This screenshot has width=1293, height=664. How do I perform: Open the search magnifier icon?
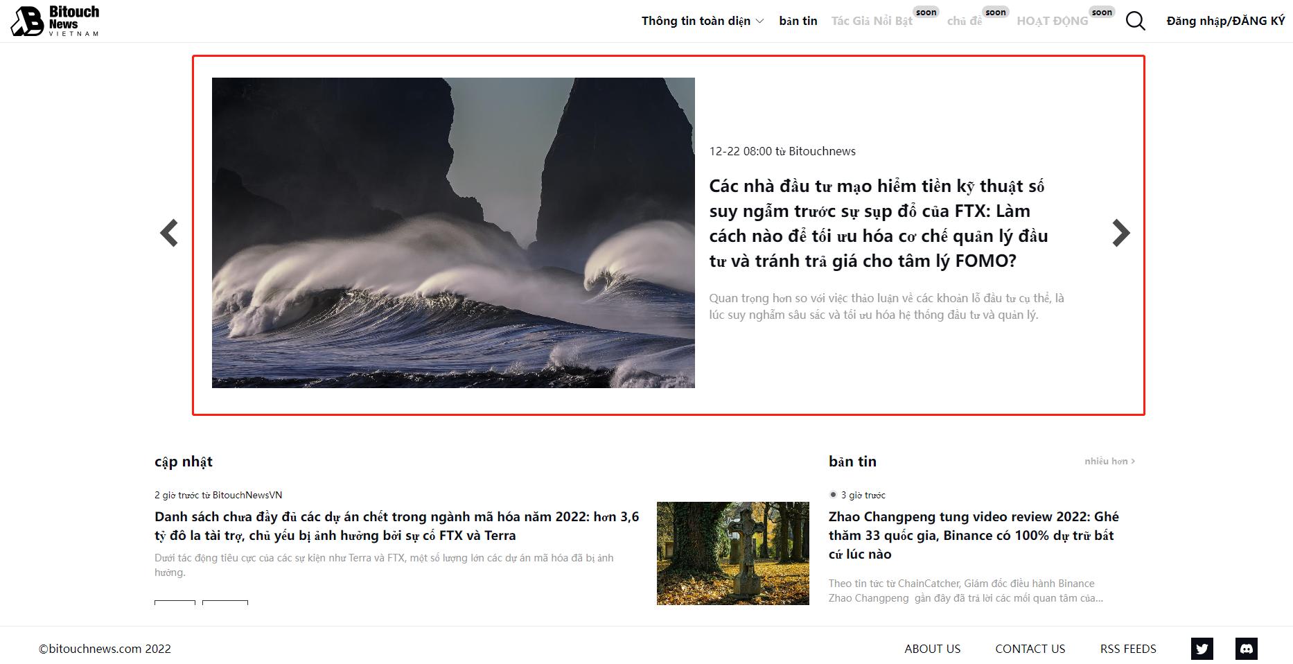1135,21
